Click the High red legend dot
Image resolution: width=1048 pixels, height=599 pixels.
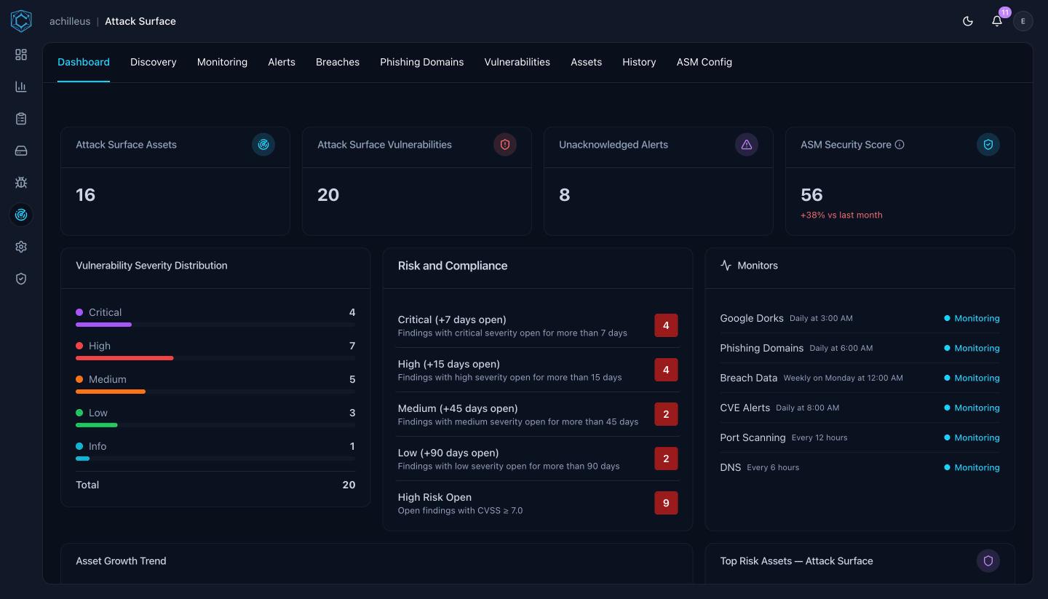79,346
